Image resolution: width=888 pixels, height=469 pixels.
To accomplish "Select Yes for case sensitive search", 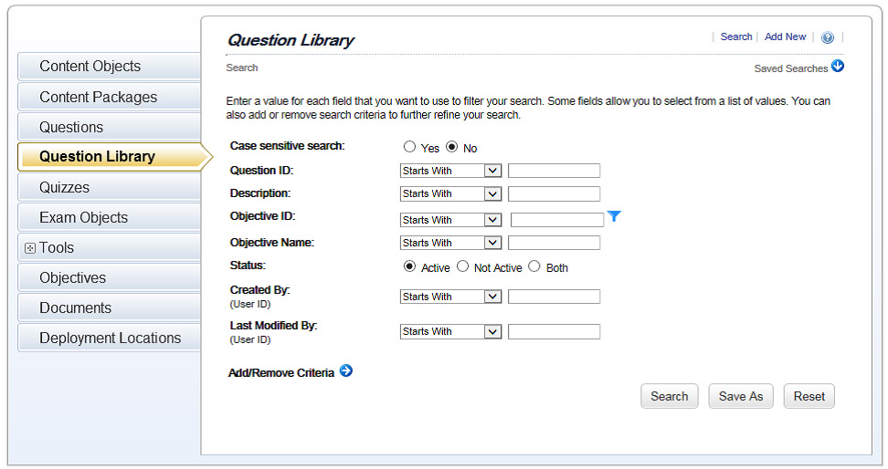I will [410, 148].
